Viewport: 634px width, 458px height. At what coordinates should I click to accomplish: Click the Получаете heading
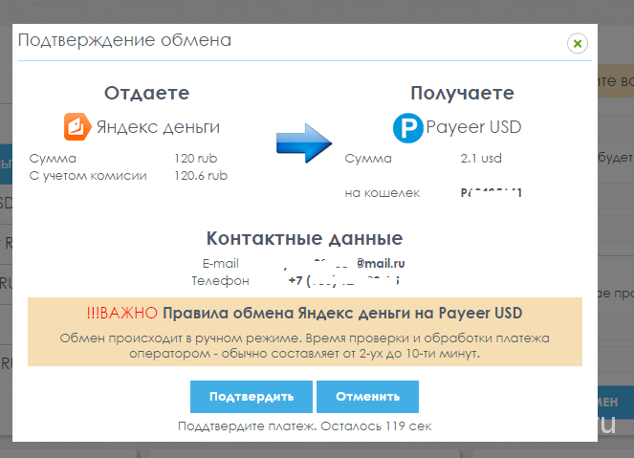click(x=462, y=93)
